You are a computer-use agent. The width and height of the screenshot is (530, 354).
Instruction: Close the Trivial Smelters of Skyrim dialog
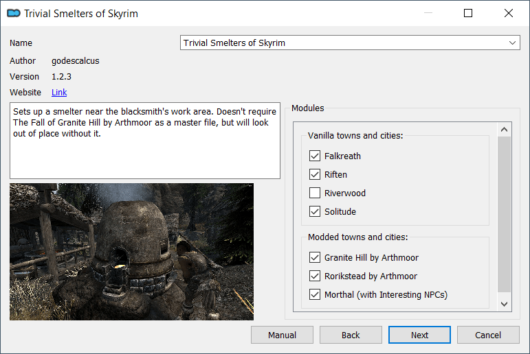[509, 13]
